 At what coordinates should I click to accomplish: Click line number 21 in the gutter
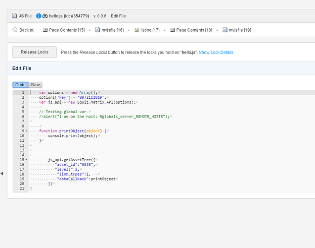pyautogui.click(x=22, y=188)
